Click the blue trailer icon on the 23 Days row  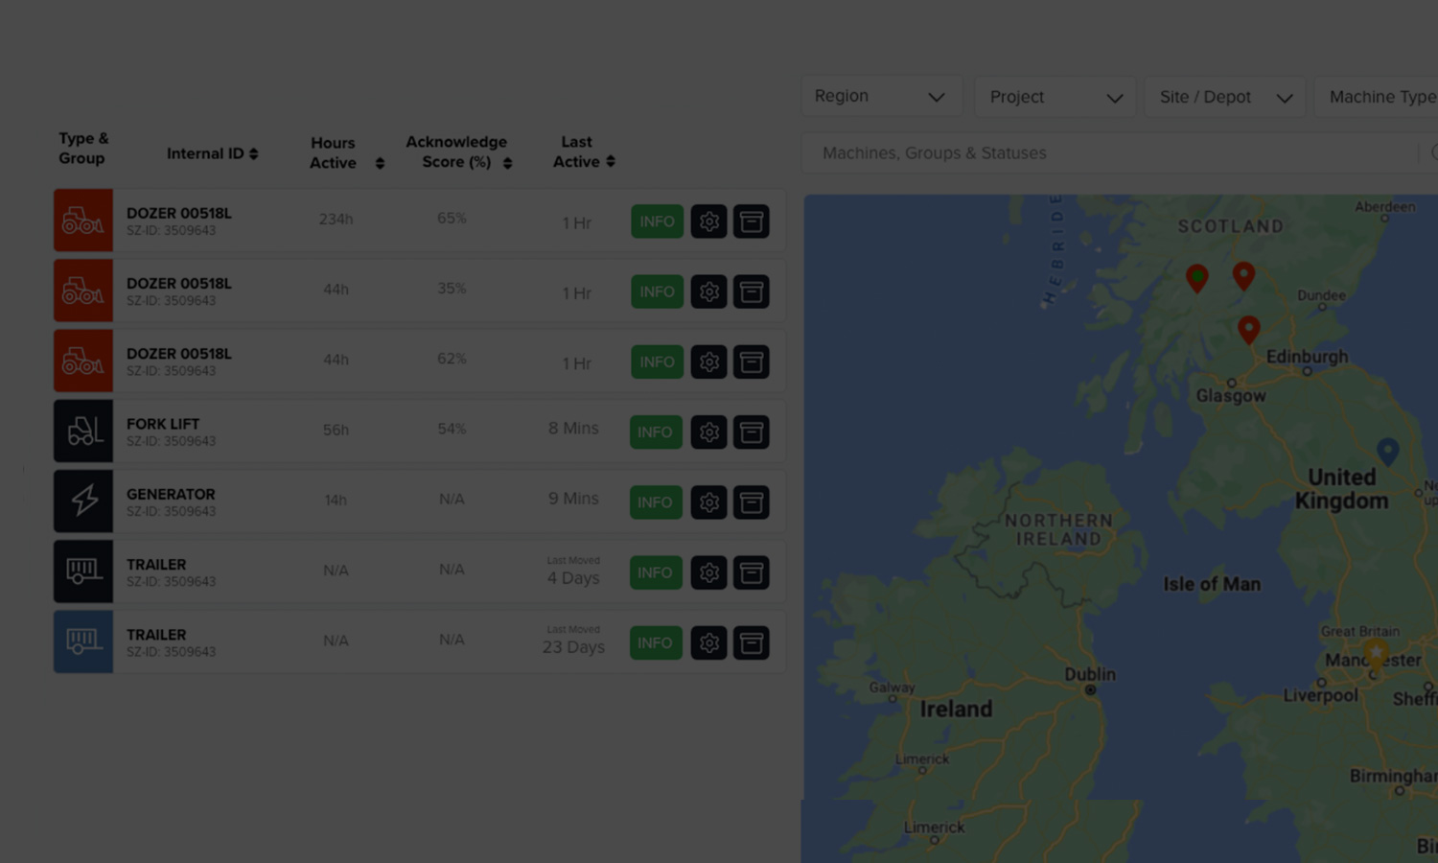coord(82,641)
